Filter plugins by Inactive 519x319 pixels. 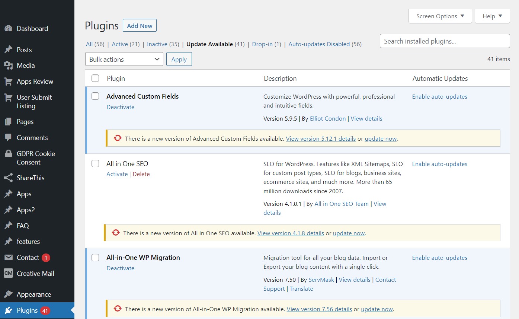tap(157, 44)
